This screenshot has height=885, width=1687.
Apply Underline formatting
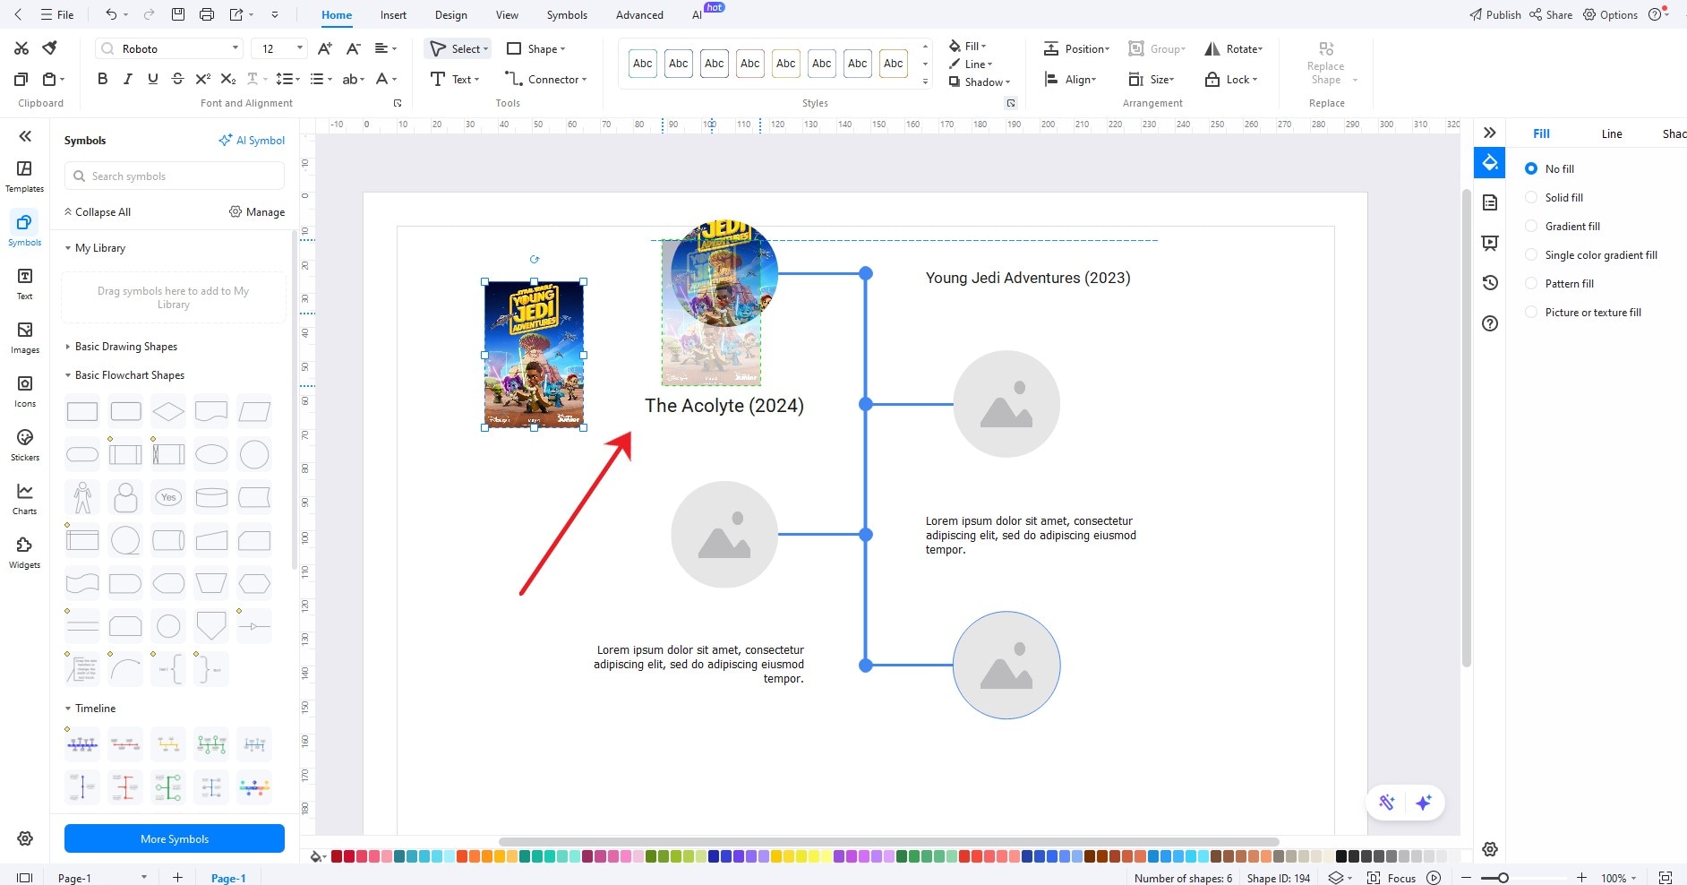pos(152,79)
